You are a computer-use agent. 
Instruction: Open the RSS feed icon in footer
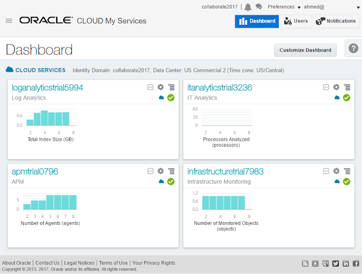click(x=305, y=263)
